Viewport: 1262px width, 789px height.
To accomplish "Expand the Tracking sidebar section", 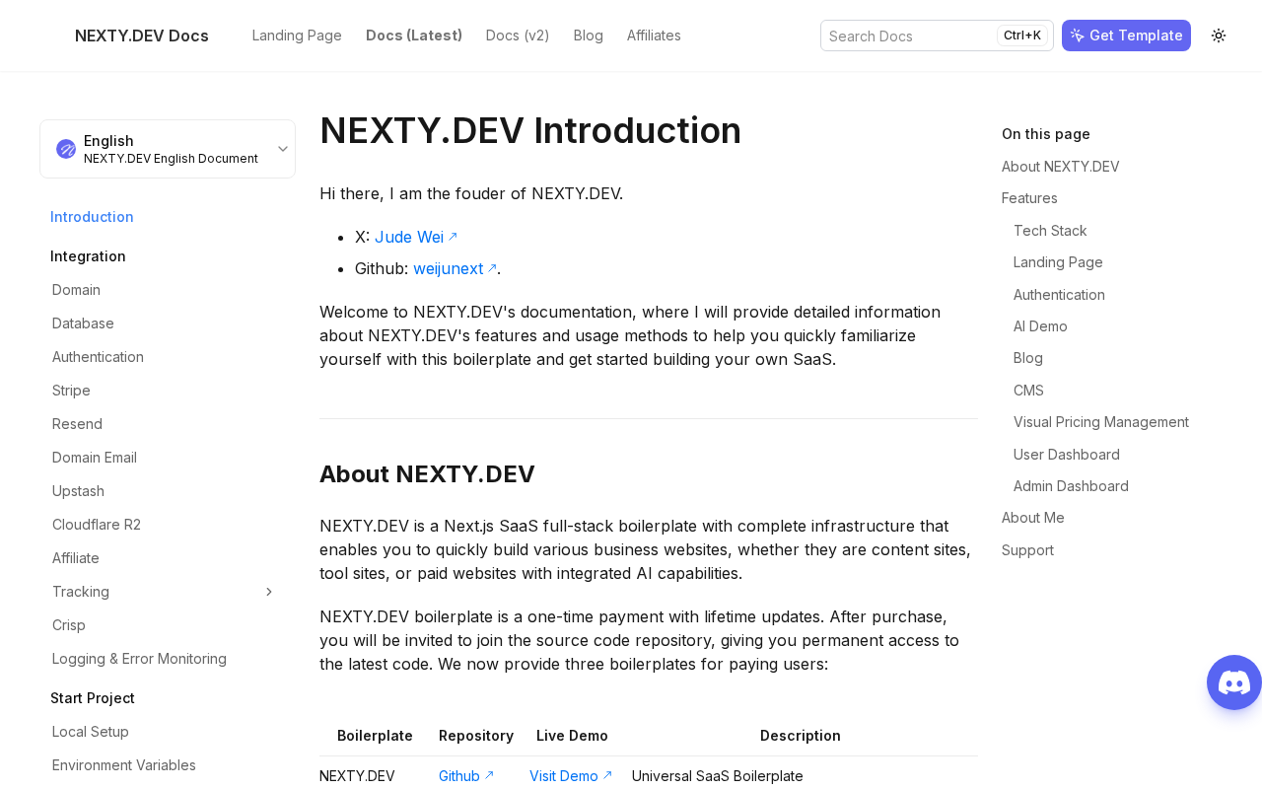I will pos(268,592).
